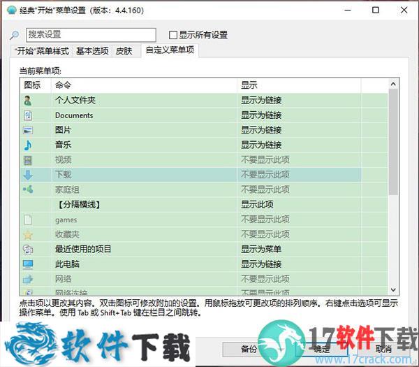419x367 pixels.
Task: Click the 确定 OK button
Action: click(321, 349)
